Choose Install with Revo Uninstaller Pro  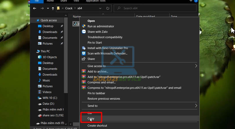(107, 48)
